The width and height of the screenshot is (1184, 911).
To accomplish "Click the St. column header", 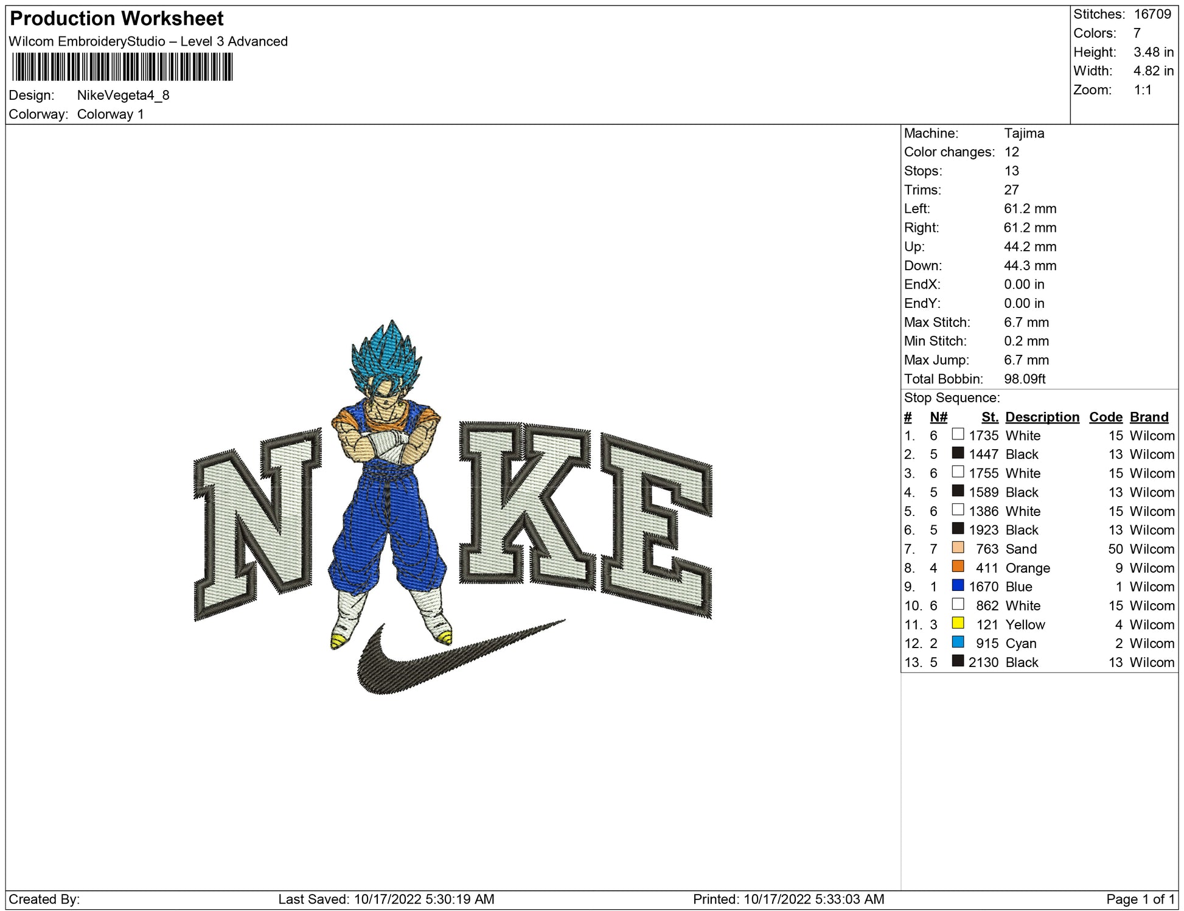I will coord(989,417).
